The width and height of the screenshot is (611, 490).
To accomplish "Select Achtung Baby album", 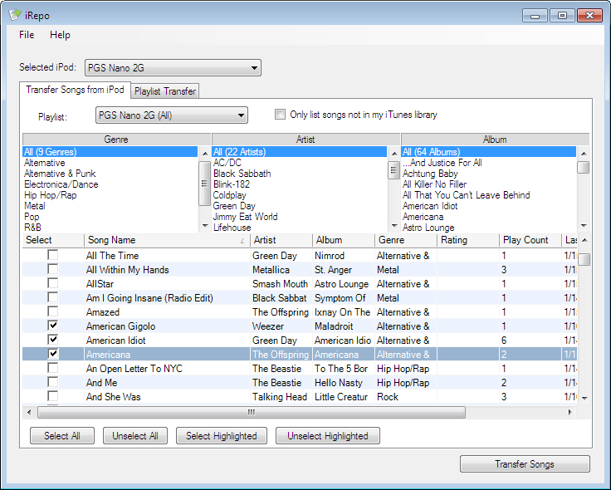I will 489,174.
